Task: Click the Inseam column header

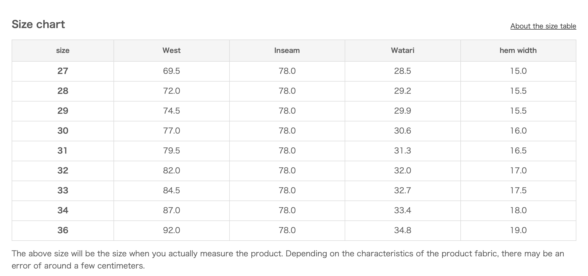Action: point(287,50)
